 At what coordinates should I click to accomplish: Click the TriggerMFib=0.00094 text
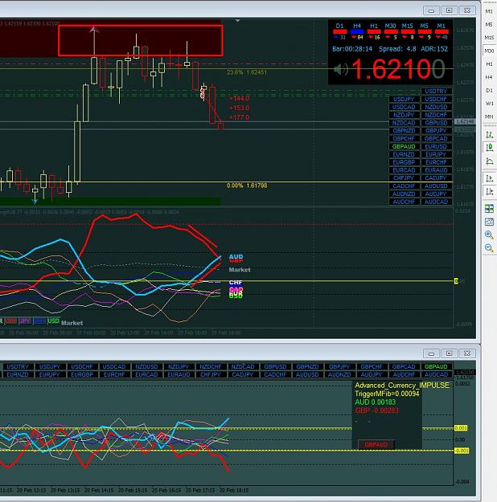click(x=387, y=394)
